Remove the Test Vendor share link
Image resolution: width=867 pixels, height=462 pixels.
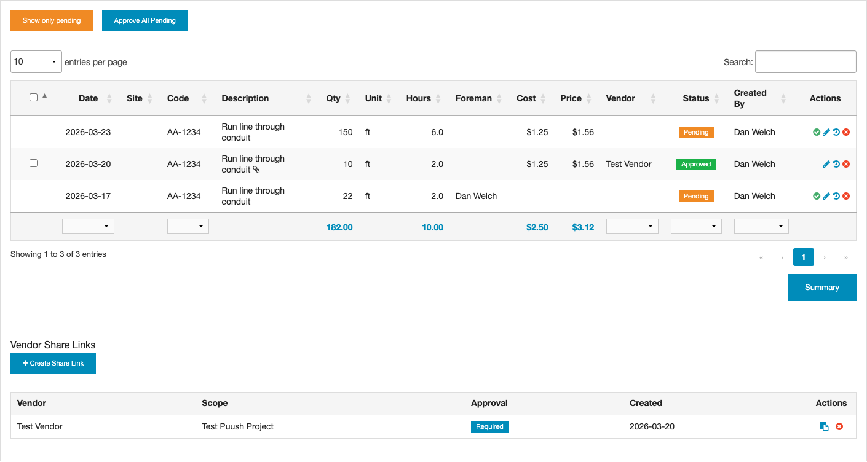839,426
